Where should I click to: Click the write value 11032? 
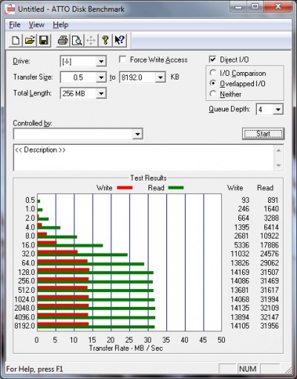pos(240,254)
